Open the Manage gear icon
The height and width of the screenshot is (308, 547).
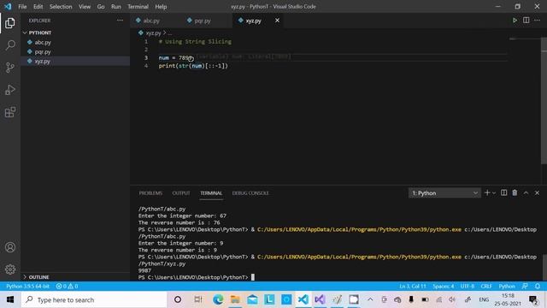coord(10,269)
